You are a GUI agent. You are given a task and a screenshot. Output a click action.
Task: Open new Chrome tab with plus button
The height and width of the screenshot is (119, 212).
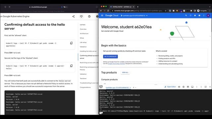138,7
